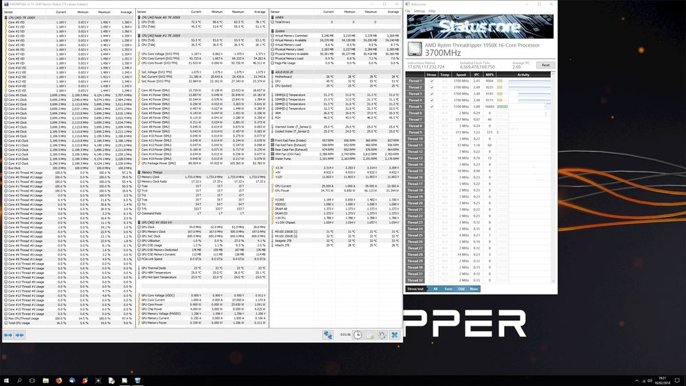Click the Activity column header
The width and height of the screenshot is (686, 386).
523,75
